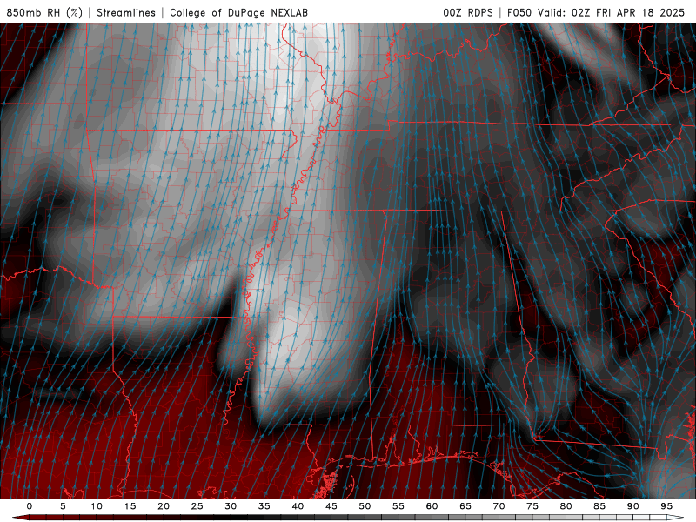Click the "00Z RDPS" model run label
Screen dimensions: 696x522
coord(468,12)
